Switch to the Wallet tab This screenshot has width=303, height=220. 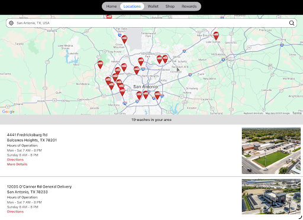(x=153, y=6)
